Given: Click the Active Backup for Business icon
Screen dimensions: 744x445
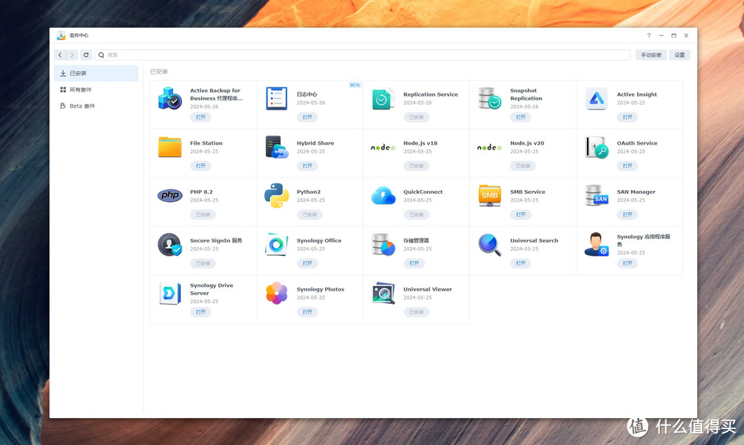Looking at the screenshot, I should click(169, 99).
